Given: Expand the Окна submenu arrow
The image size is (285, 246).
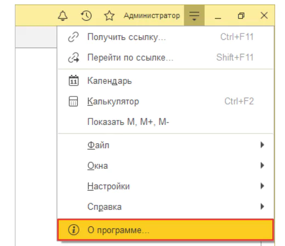Looking at the screenshot, I should tap(263, 165).
